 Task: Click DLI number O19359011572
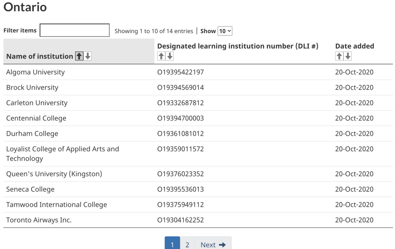(x=180, y=149)
